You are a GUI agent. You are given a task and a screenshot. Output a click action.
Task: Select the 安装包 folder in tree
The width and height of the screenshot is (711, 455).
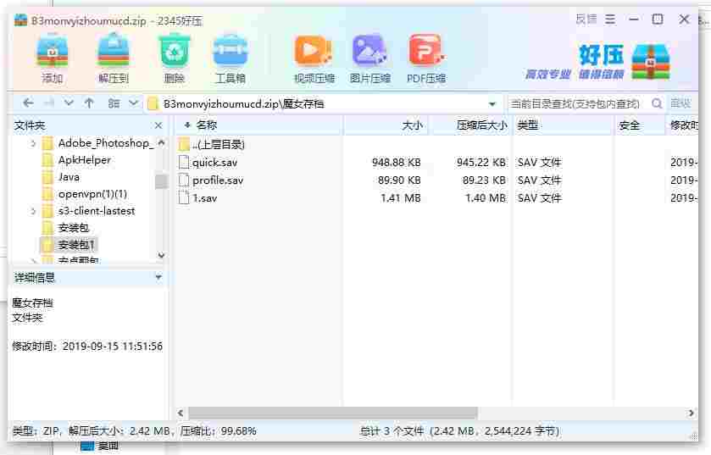pos(74,227)
